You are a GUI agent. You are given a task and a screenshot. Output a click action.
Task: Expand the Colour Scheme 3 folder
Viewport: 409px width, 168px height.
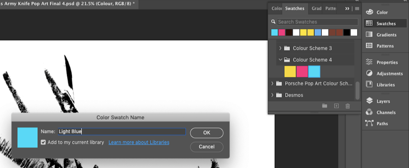click(280, 48)
